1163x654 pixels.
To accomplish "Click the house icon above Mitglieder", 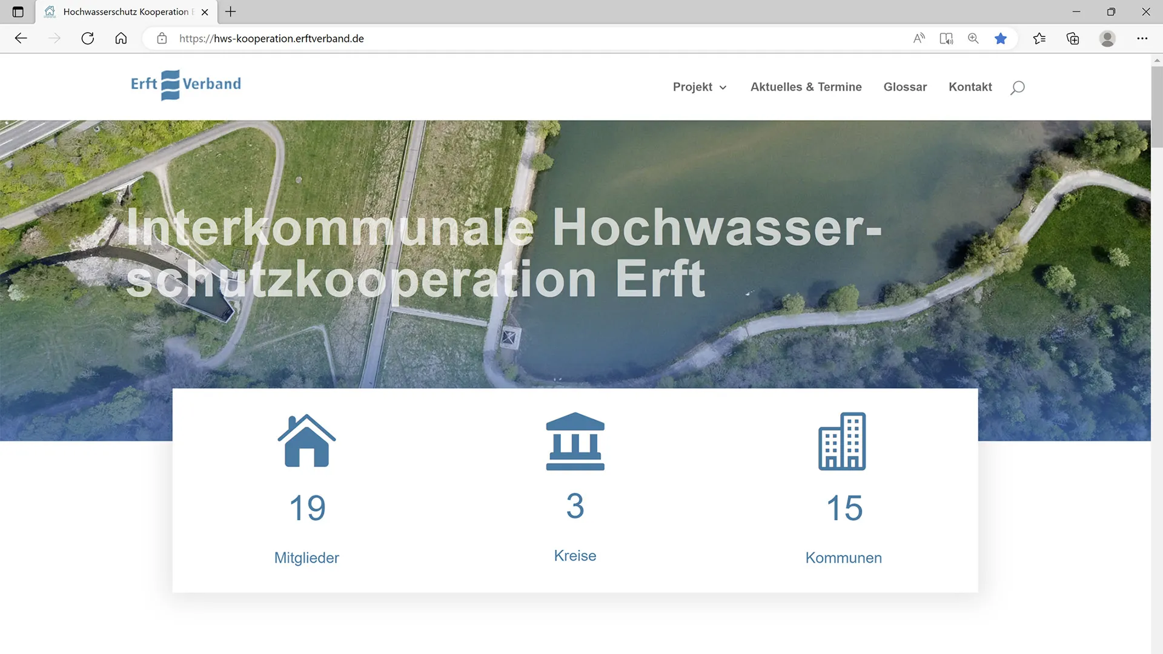I will pos(306,441).
